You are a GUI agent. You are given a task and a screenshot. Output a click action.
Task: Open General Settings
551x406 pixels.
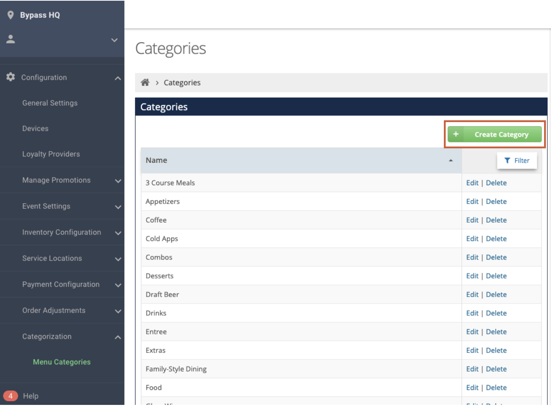(50, 103)
